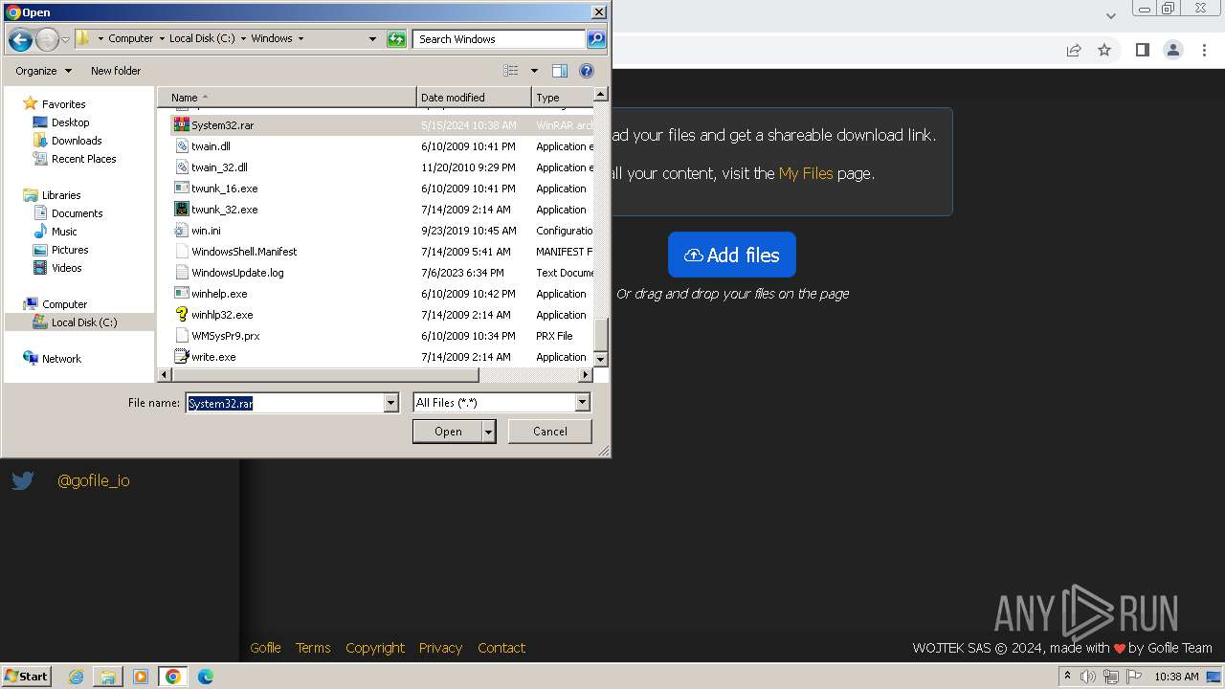Open Windows Media Player from taskbar

pos(141,677)
